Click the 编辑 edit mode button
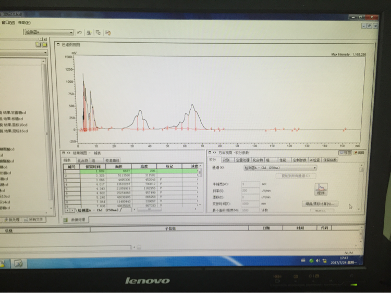The width and height of the screenshot is (391, 293). 359,152
